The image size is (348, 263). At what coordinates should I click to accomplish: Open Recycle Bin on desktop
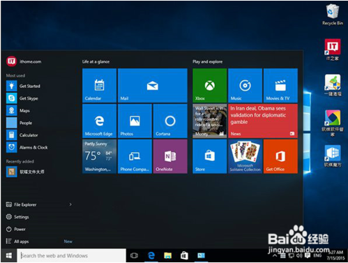333,14
